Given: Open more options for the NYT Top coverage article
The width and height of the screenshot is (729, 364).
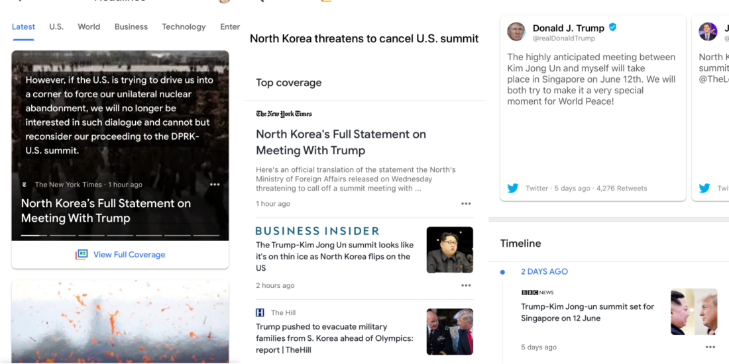Looking at the screenshot, I should point(466,204).
